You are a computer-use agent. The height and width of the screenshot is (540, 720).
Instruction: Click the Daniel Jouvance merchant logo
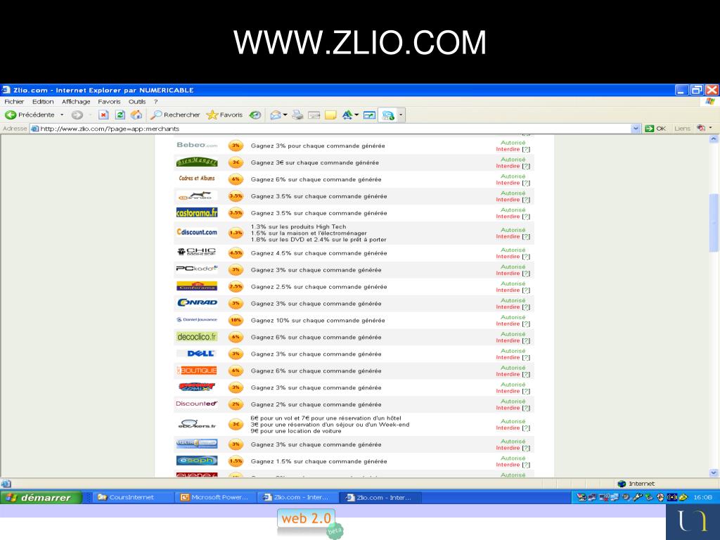click(197, 320)
